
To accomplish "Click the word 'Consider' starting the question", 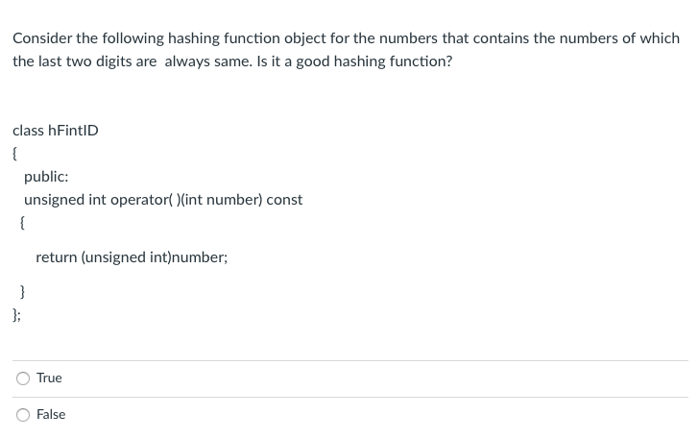I will (x=42, y=38).
